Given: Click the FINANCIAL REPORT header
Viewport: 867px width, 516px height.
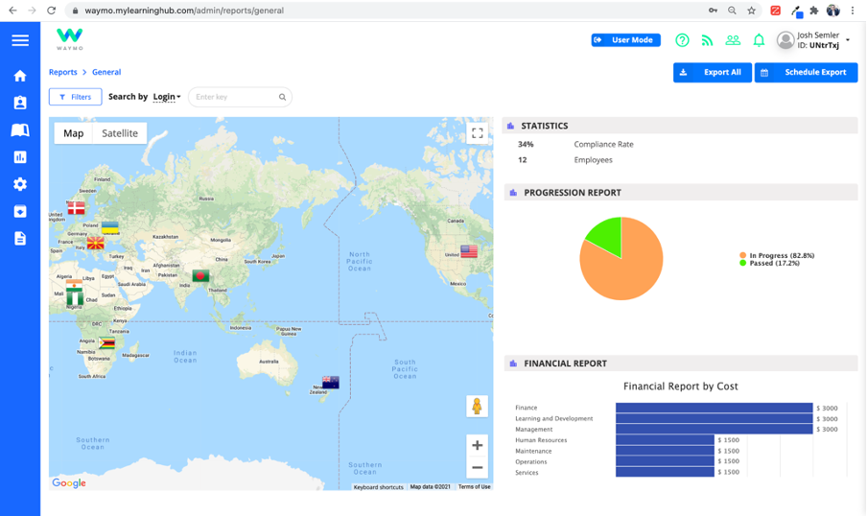Looking at the screenshot, I should [680, 364].
